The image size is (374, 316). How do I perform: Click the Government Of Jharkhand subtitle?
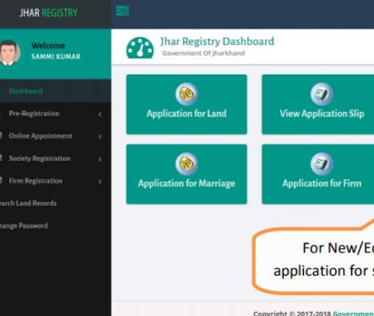pyautogui.click(x=204, y=54)
